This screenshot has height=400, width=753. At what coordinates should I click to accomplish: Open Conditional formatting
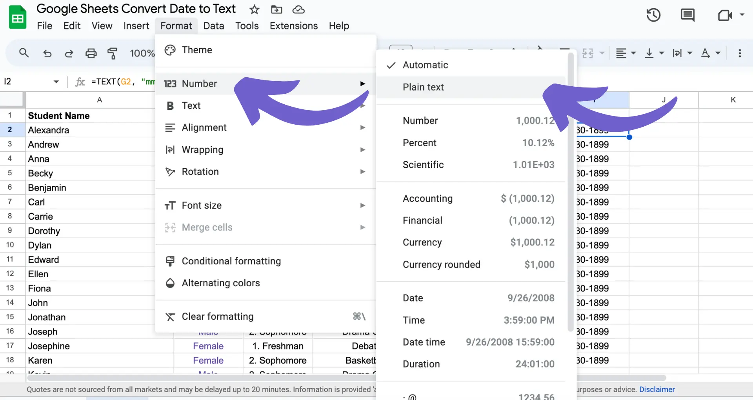click(266, 261)
